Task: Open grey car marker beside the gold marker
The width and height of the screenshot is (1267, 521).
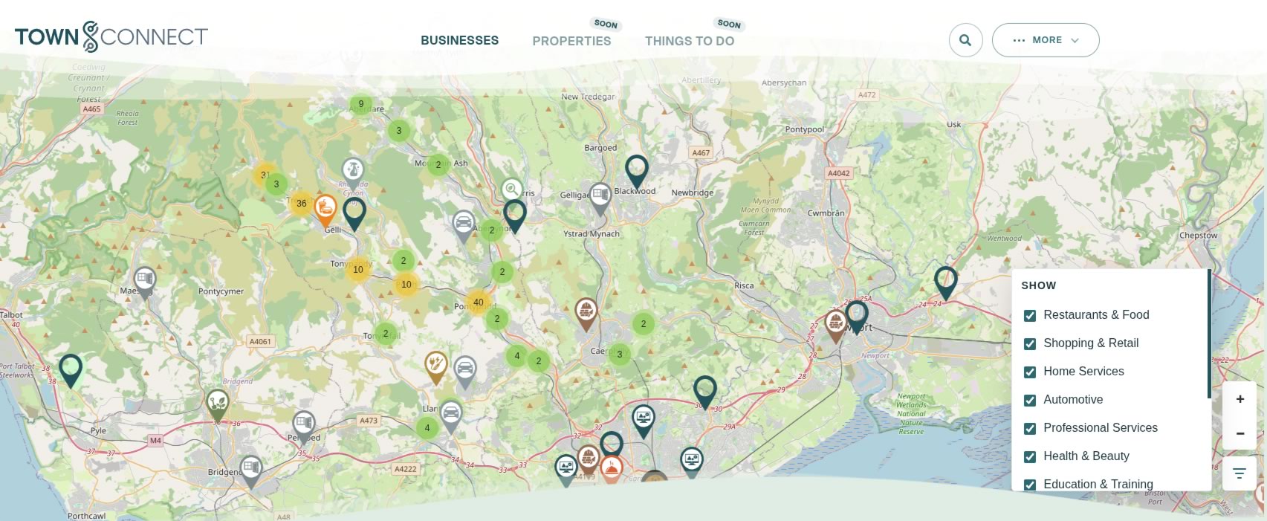Action: 465,372
